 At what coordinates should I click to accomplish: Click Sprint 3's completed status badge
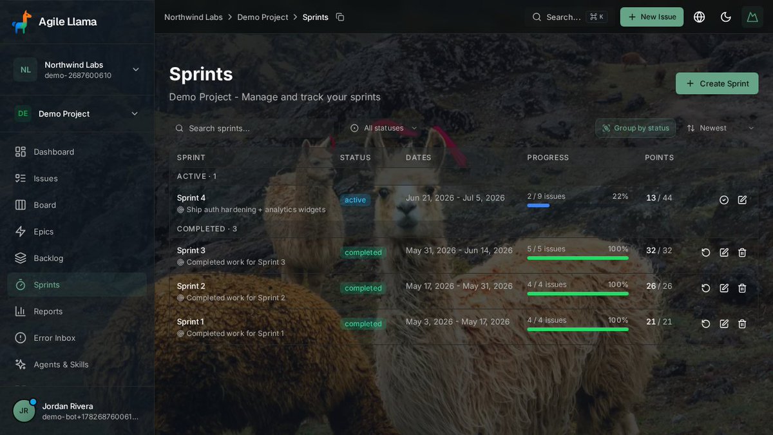[x=363, y=253]
